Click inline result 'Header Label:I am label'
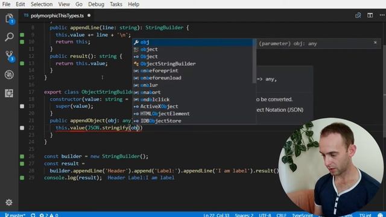Viewport: 386px width, 217px height. (x=141, y=178)
